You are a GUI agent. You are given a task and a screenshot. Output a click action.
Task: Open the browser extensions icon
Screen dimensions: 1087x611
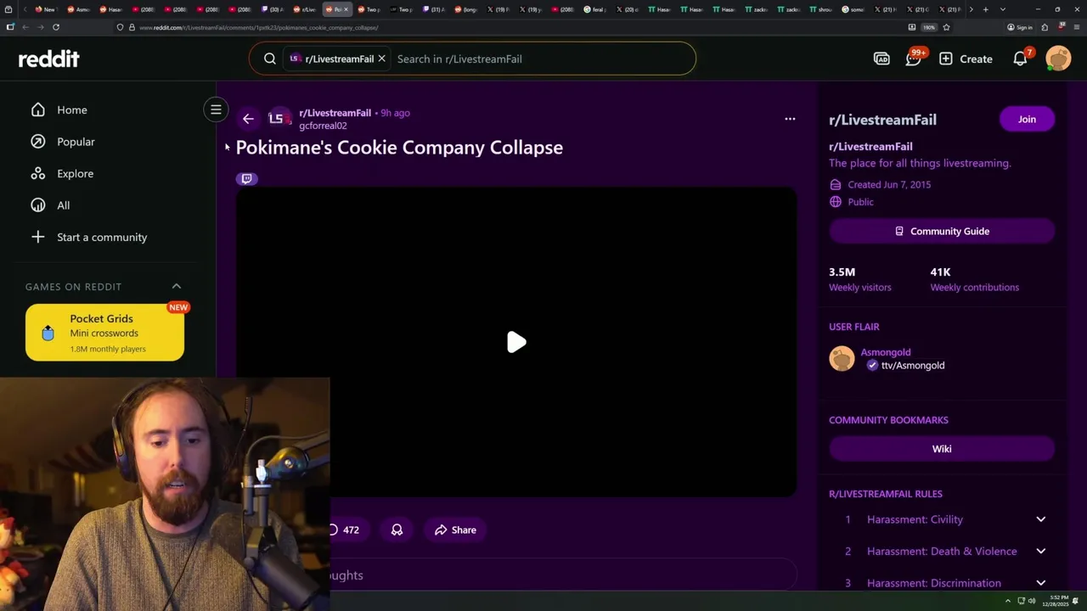tap(1045, 27)
